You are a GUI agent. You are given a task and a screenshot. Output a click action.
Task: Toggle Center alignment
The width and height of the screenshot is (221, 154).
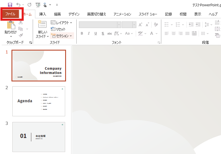(x=174, y=33)
